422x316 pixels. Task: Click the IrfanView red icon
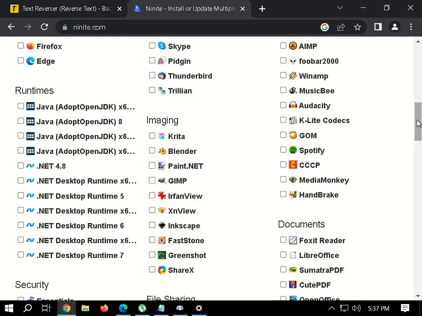(162, 195)
